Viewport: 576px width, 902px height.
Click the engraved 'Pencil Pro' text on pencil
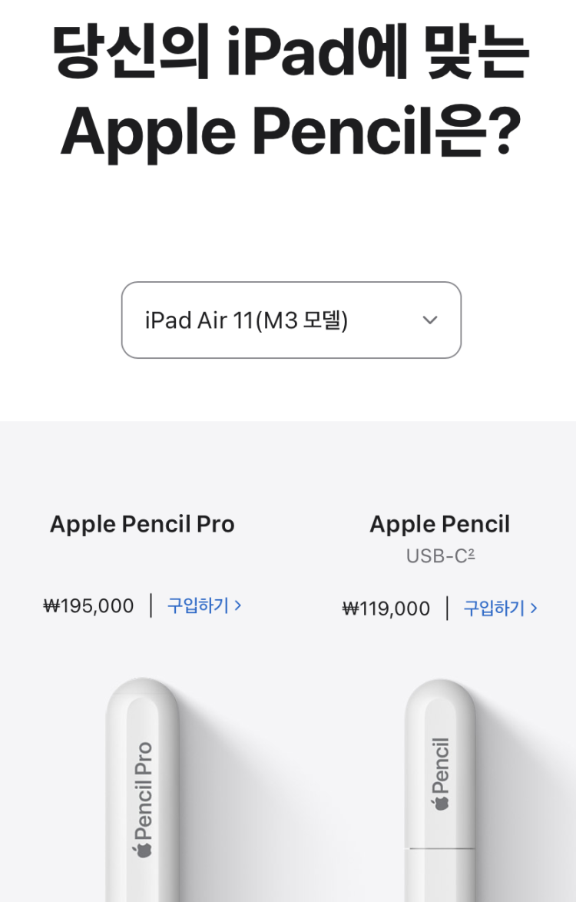pyautogui.click(x=143, y=791)
